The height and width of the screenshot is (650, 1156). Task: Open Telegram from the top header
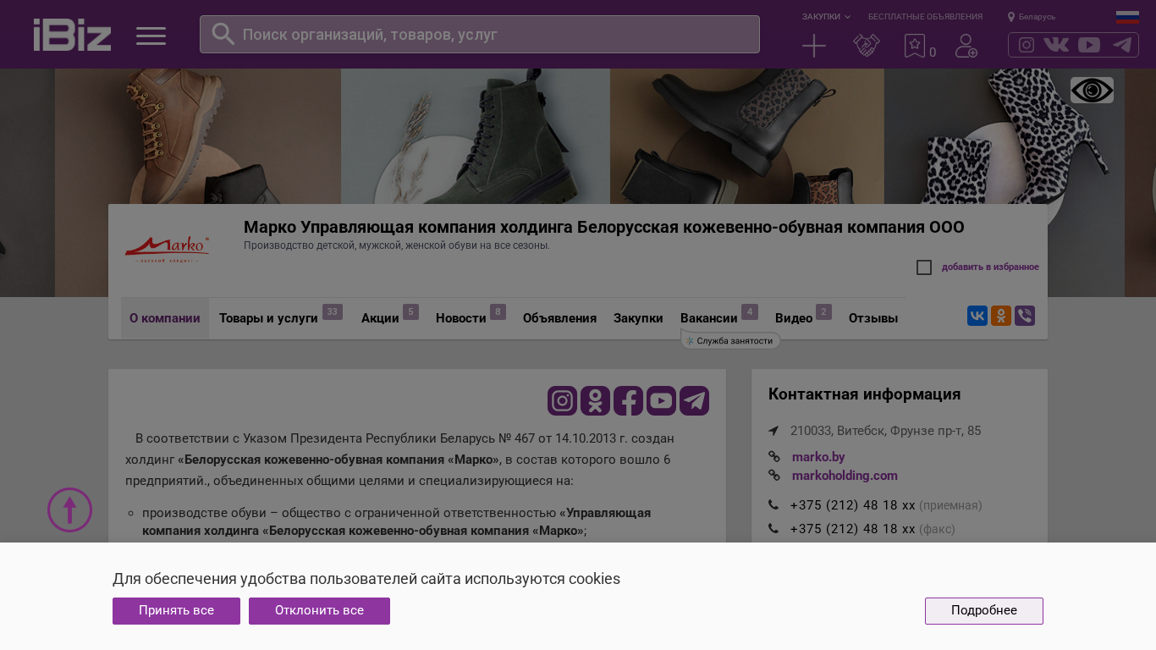pyautogui.click(x=1122, y=45)
